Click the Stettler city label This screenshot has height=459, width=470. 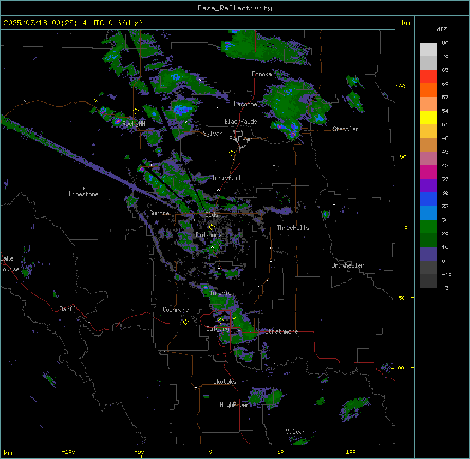(346, 129)
